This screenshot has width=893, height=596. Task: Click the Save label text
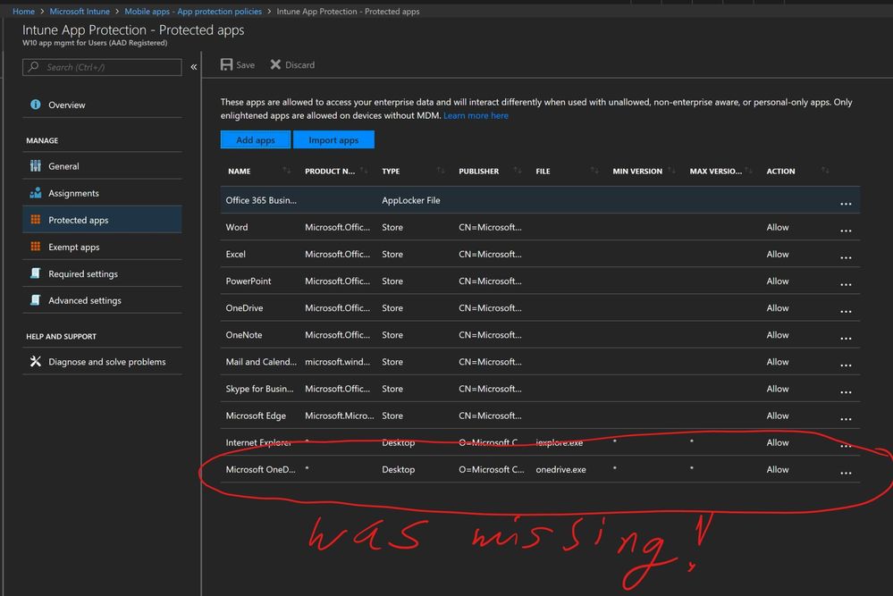(x=246, y=65)
